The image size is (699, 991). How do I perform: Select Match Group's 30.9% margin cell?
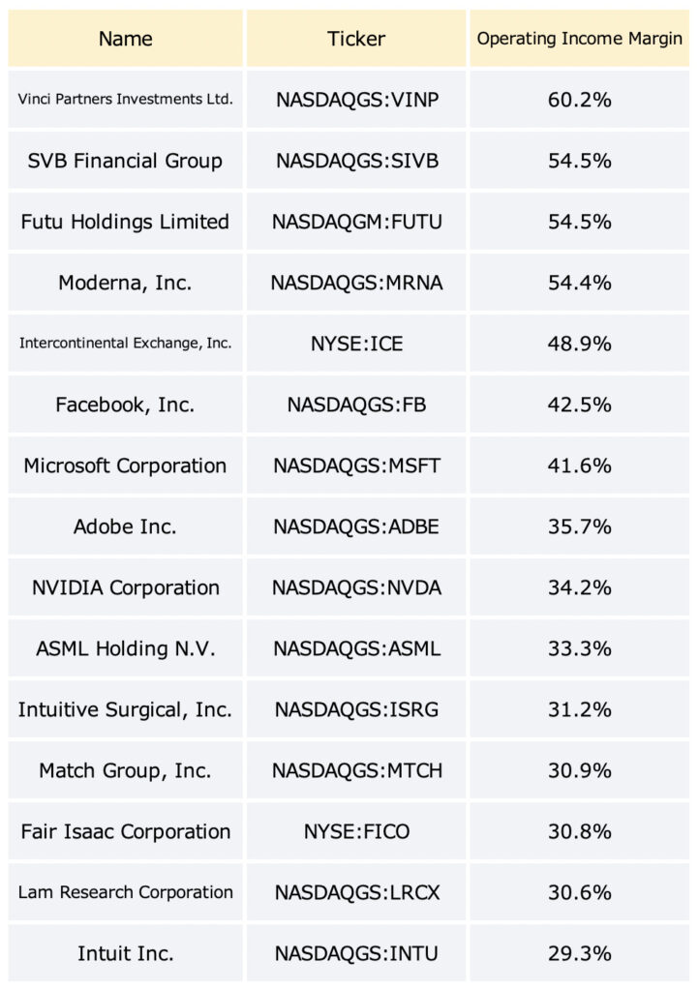580,770
